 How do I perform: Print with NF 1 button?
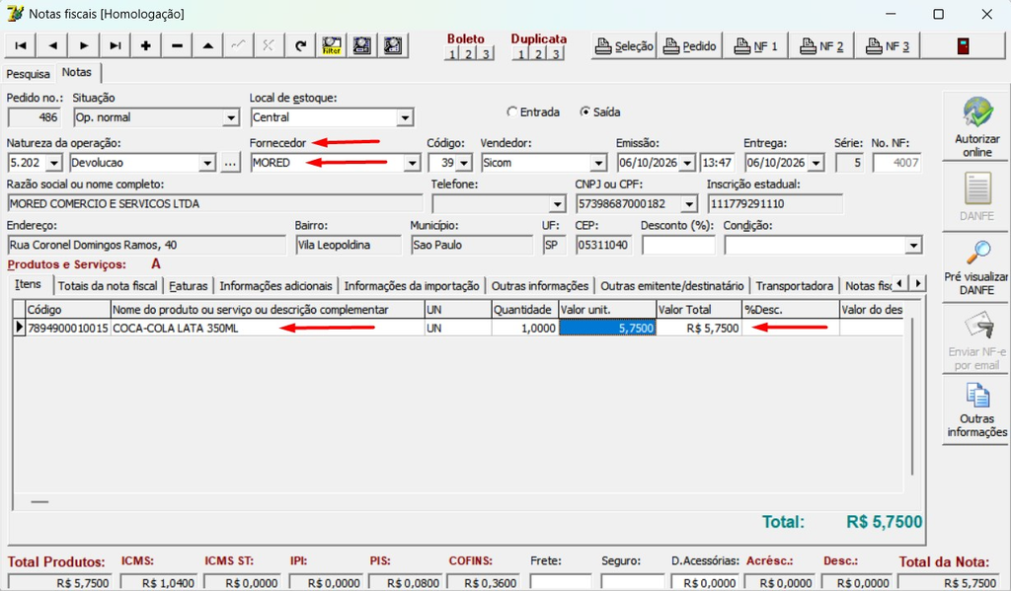coord(755,46)
